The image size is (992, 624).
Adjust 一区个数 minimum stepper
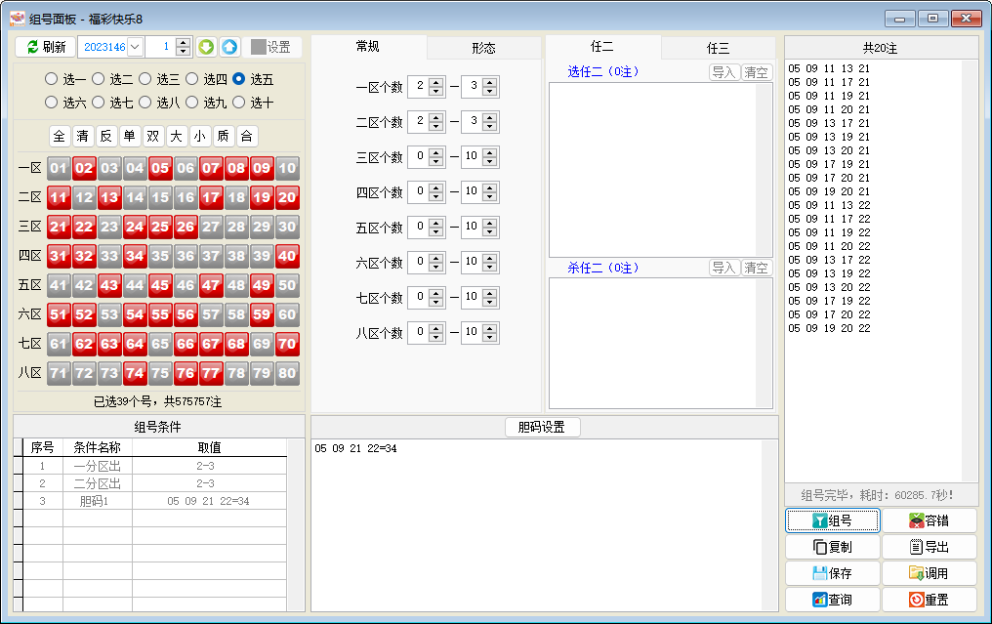click(x=435, y=86)
